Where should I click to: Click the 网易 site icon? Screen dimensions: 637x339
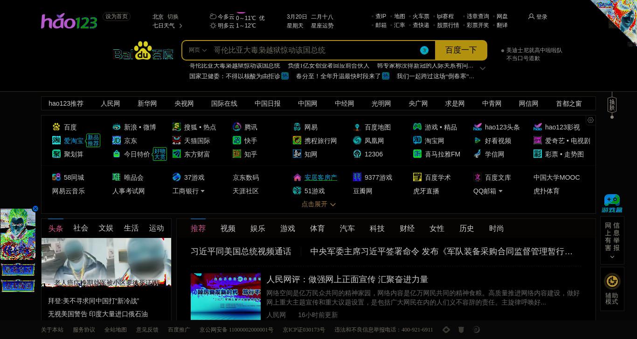tap(297, 127)
